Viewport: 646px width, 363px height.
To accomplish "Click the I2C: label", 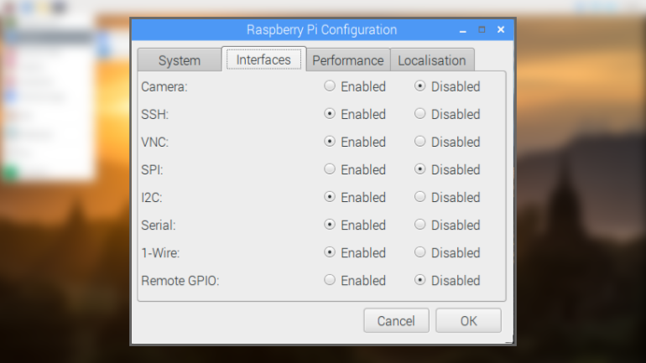I will 152,198.
